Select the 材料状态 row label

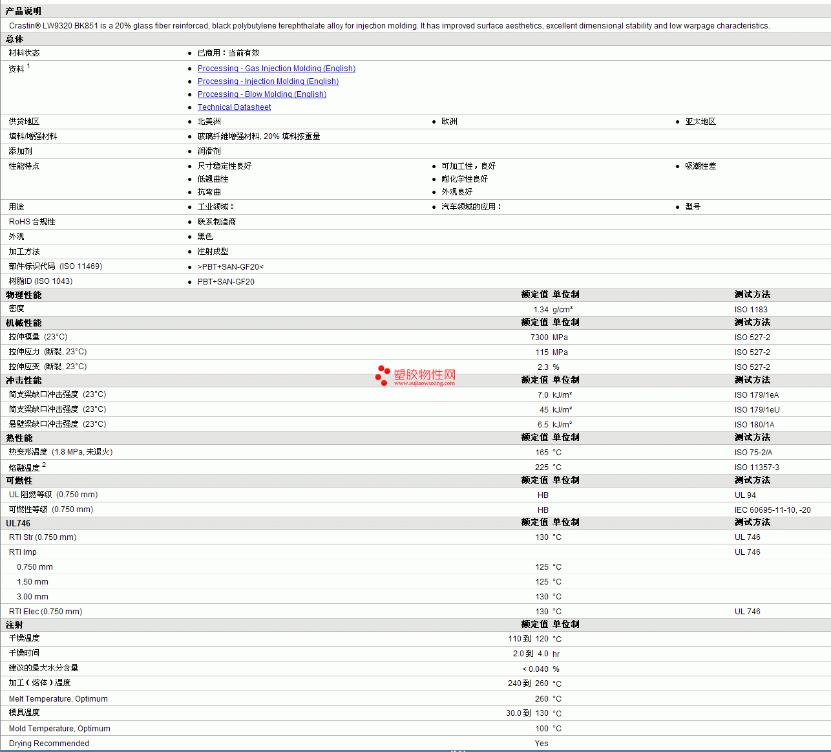coord(24,53)
